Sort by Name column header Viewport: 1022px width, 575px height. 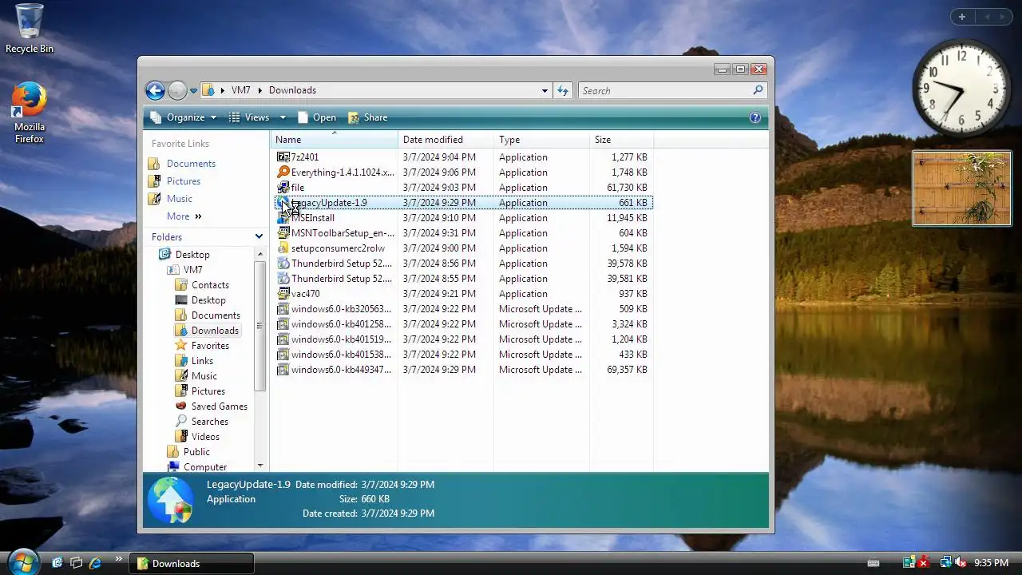pos(334,140)
